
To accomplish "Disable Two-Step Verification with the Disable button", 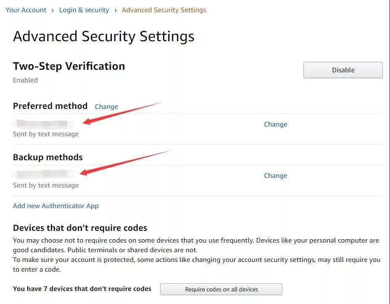I will point(343,70).
